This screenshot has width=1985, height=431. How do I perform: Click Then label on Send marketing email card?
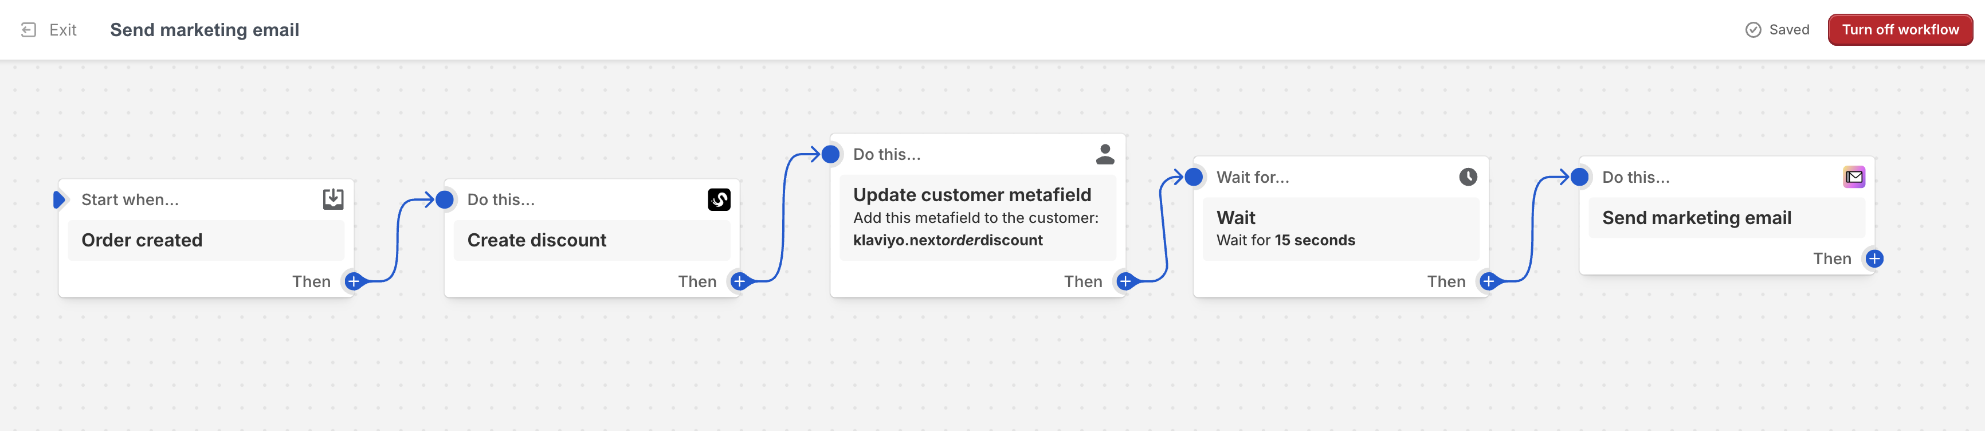[1831, 259]
